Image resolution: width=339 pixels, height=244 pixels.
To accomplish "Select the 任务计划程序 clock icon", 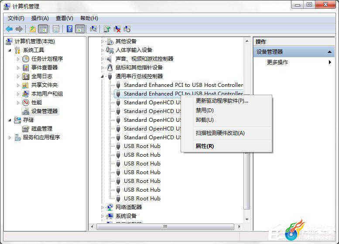I will 26,59.
